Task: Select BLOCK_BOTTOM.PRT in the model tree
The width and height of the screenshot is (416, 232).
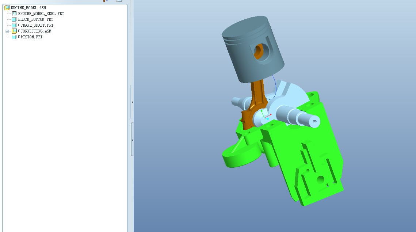Action: (35, 19)
